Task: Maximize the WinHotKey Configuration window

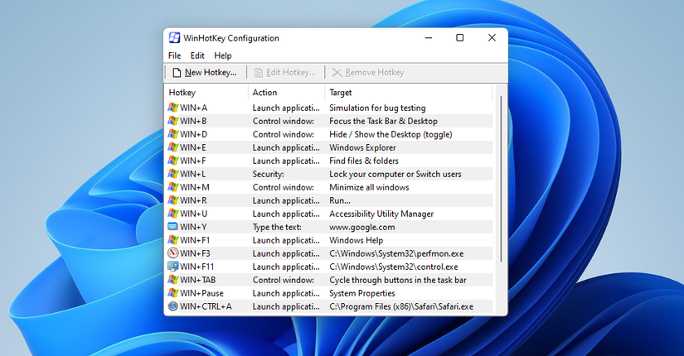Action: 460,38
